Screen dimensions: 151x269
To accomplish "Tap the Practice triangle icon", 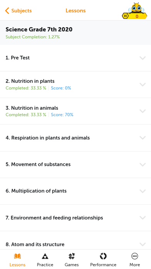I will point(45,256).
